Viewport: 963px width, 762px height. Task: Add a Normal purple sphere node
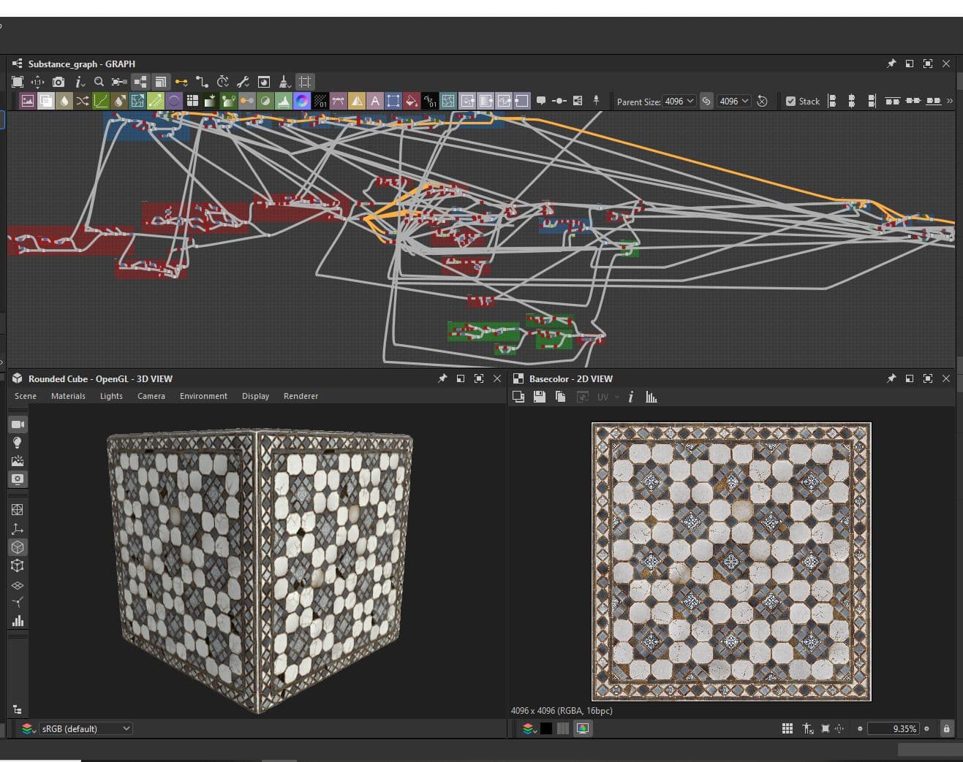pos(174,101)
